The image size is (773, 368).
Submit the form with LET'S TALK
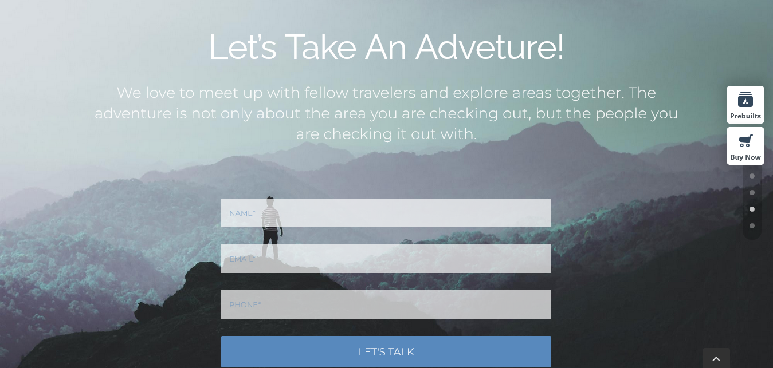pyautogui.click(x=386, y=351)
